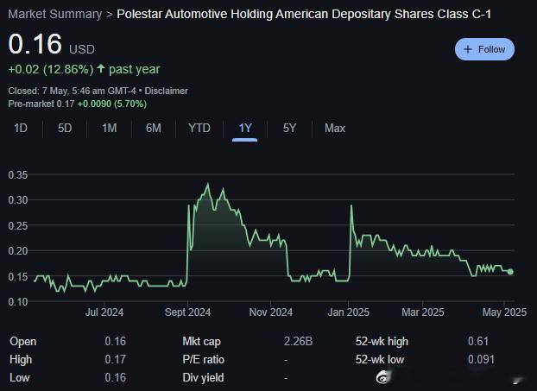
Task: Open the Disclaimer link
Action: coord(166,91)
